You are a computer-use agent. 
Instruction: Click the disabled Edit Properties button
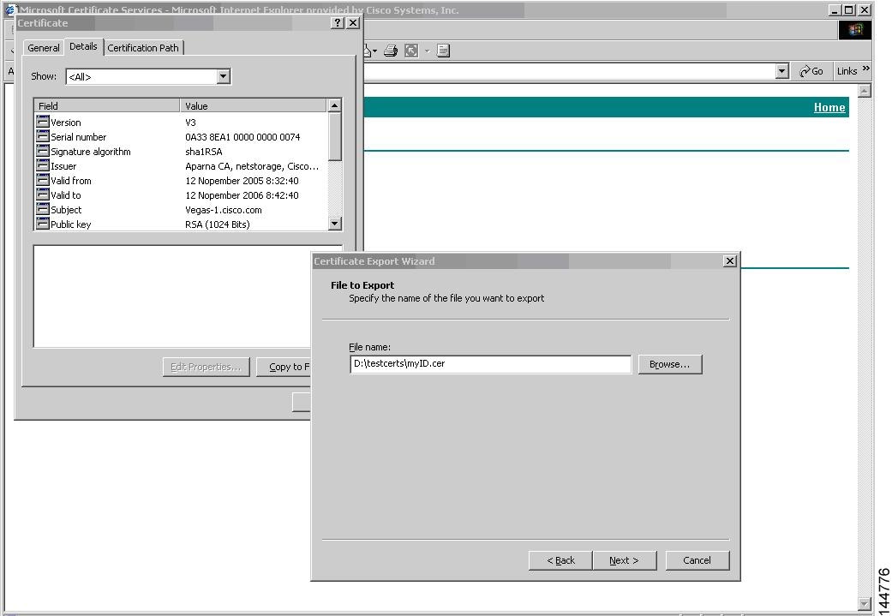[206, 367]
